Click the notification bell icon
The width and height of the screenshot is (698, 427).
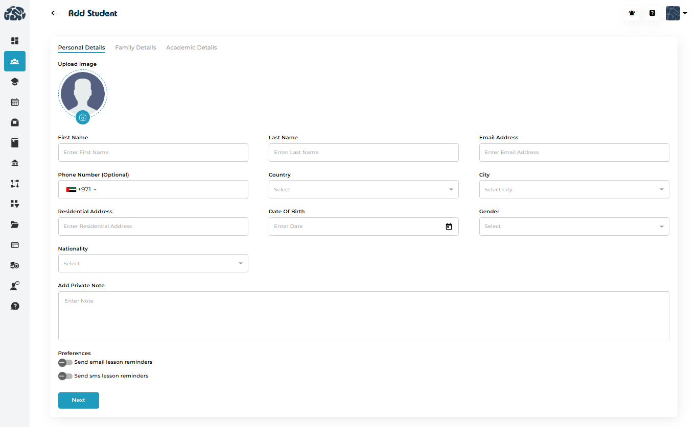click(632, 13)
